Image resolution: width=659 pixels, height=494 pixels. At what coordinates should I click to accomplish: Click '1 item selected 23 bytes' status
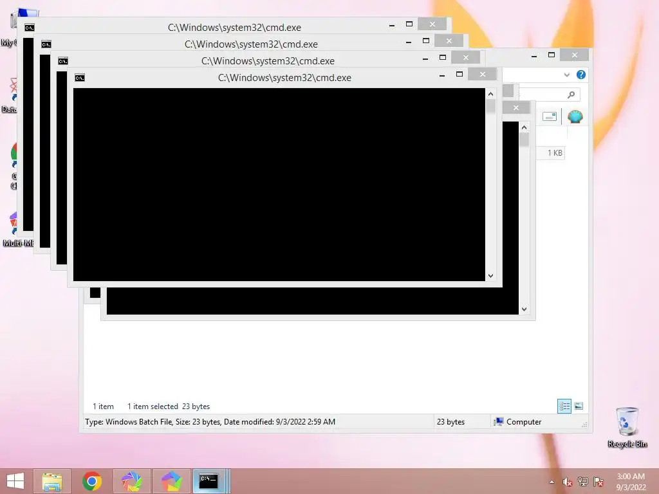click(169, 407)
